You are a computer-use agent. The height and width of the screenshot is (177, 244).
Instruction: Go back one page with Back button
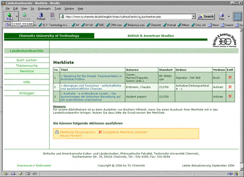point(9,17)
